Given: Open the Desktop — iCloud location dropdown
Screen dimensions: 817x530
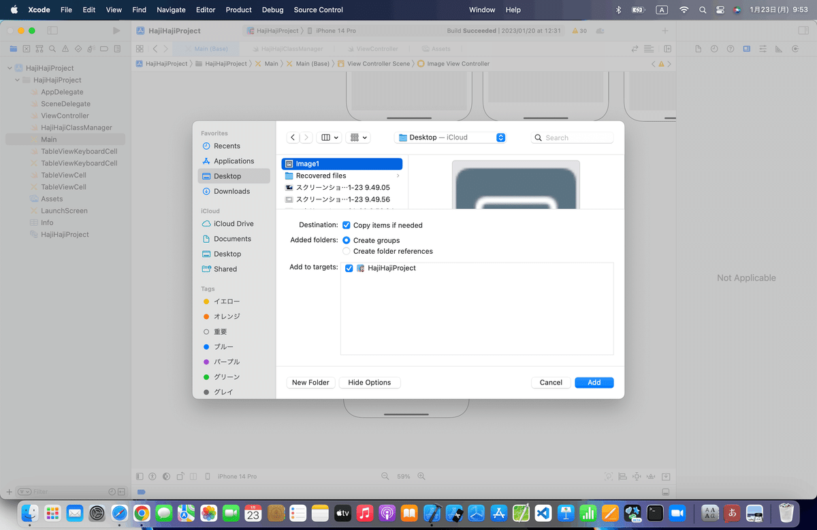Looking at the screenshot, I should (x=451, y=137).
